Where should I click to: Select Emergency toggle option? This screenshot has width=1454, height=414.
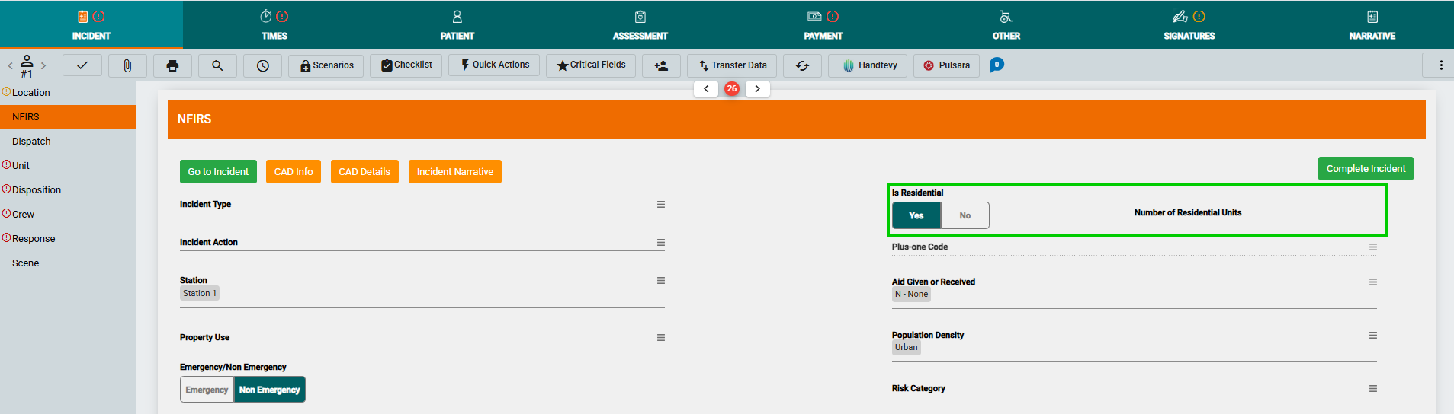[207, 390]
